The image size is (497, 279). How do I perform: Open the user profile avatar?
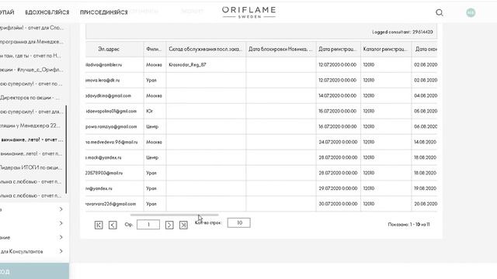(471, 12)
